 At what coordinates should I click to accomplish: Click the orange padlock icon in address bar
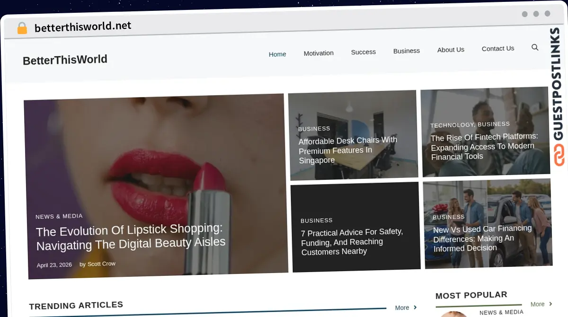point(22,28)
